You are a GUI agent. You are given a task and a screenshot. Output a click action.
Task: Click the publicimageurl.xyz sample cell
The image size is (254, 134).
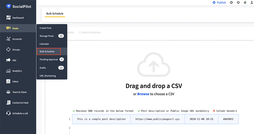(x=157, y=119)
